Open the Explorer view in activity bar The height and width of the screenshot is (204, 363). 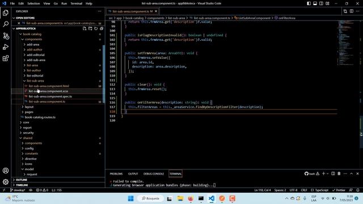click(x=6, y=12)
